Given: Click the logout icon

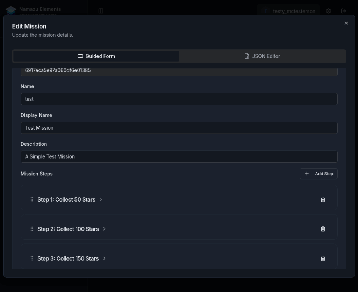Looking at the screenshot, I should click(343, 11).
